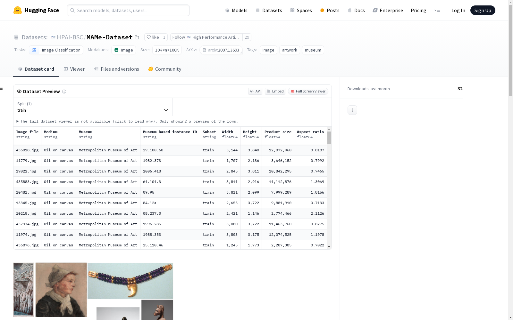Open Docs in top navigation
This screenshot has height=320, width=513.
[356, 10]
